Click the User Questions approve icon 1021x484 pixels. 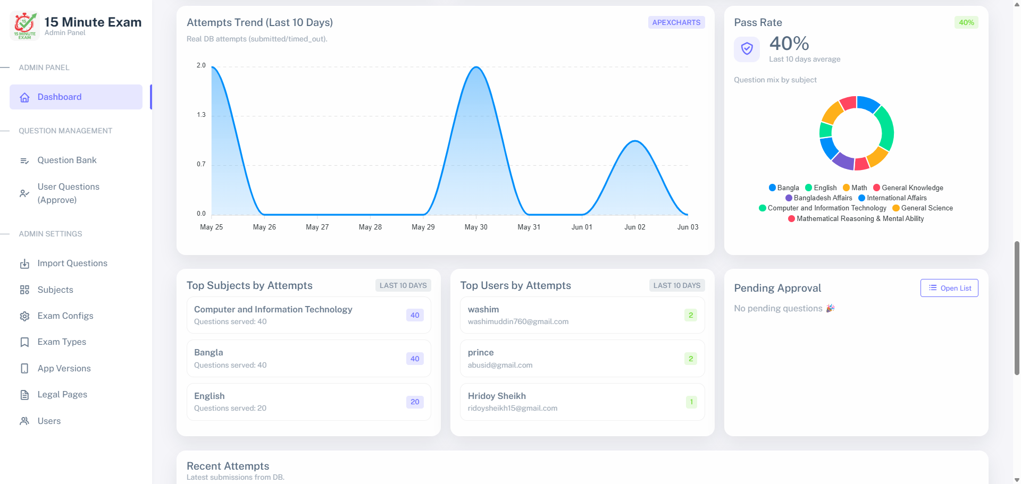tap(24, 193)
